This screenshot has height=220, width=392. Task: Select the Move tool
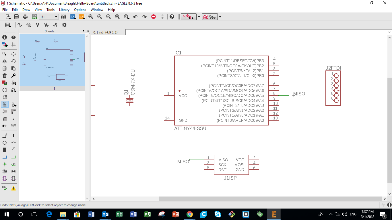click(13, 54)
